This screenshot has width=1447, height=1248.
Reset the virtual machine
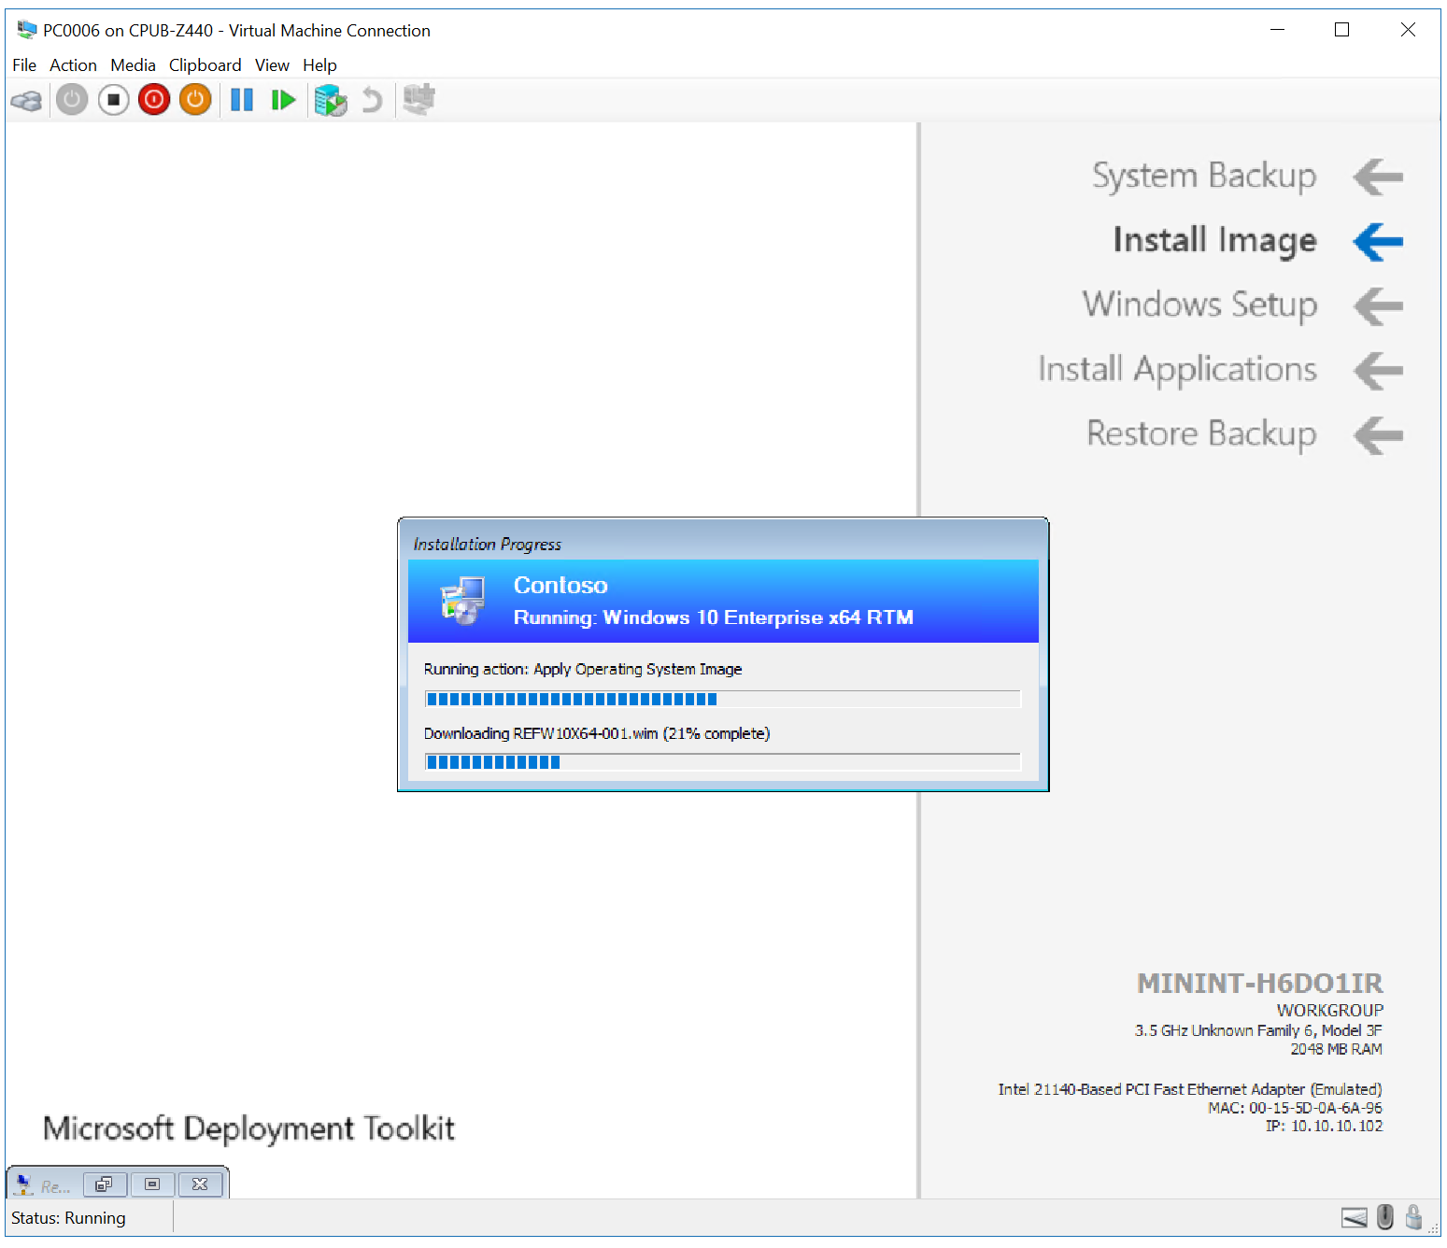283,100
